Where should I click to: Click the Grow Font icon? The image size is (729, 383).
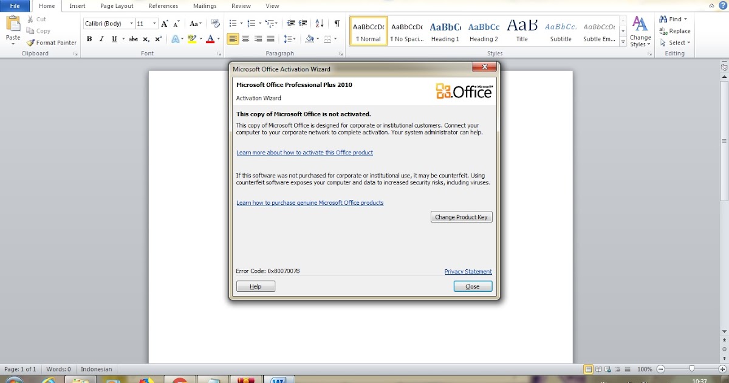click(x=165, y=24)
